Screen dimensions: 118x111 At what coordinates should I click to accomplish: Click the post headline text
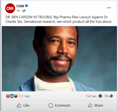pos(58,19)
